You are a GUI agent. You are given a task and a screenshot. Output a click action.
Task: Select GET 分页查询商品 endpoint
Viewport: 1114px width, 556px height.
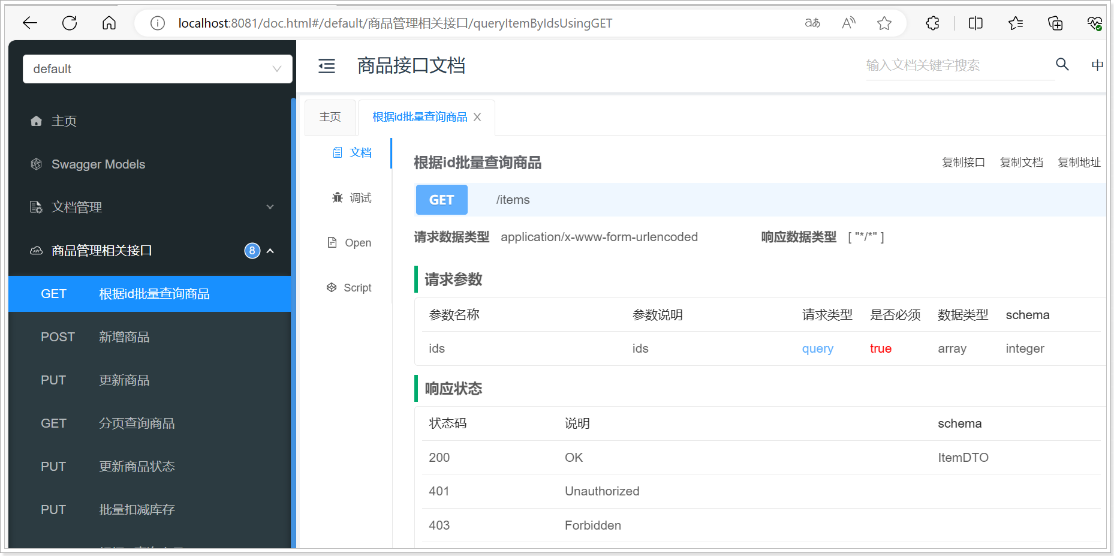coord(150,423)
